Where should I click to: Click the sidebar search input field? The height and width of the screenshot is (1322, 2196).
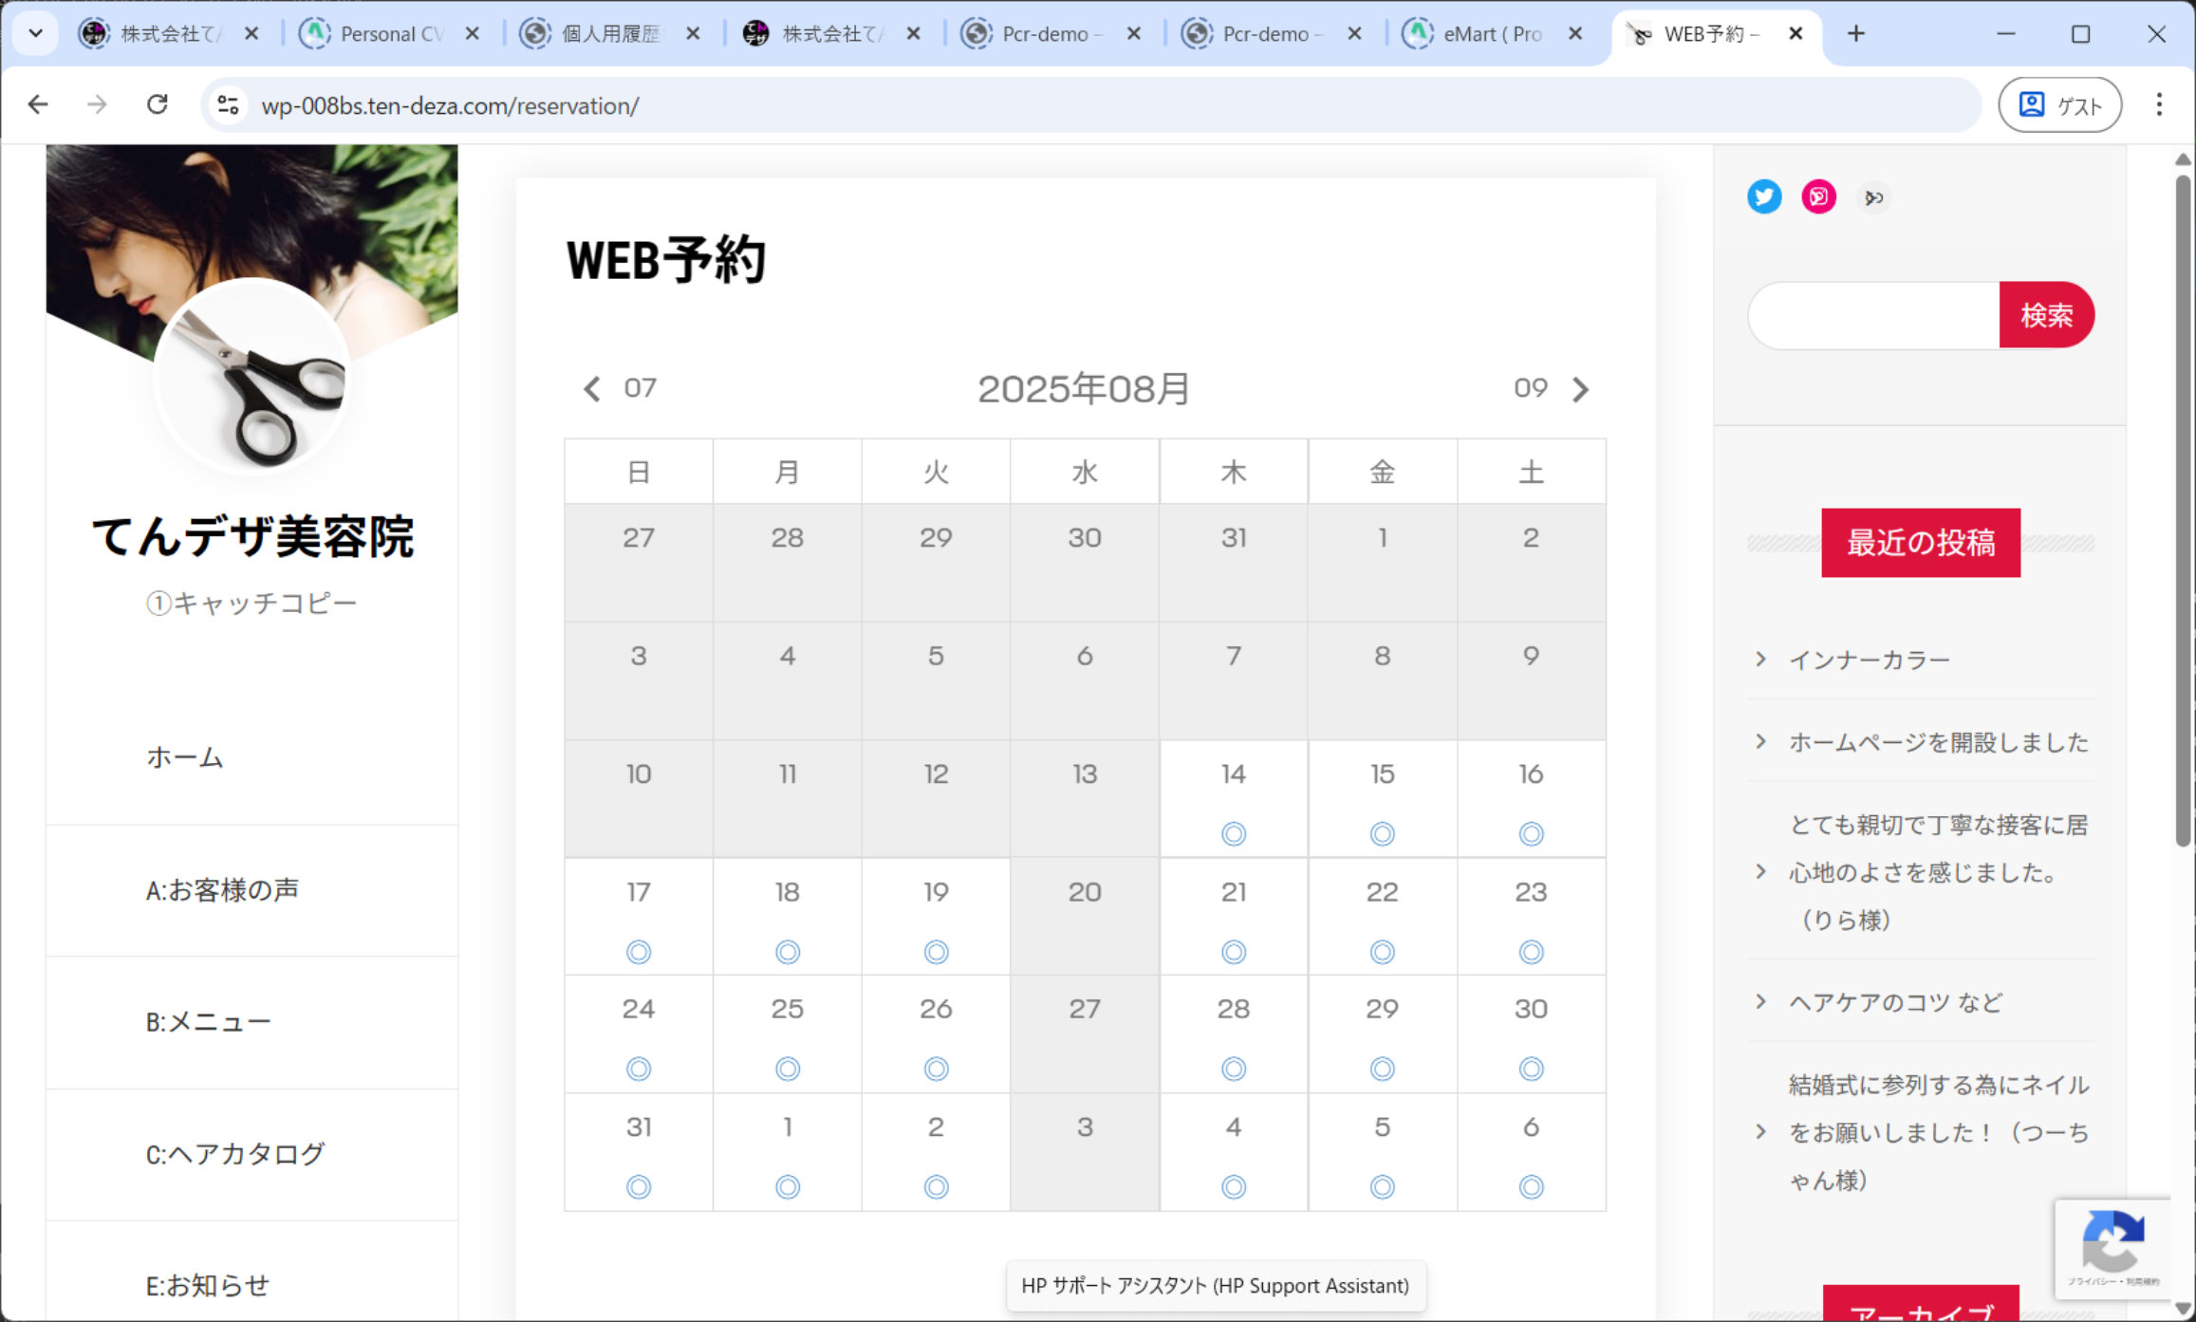[1873, 315]
